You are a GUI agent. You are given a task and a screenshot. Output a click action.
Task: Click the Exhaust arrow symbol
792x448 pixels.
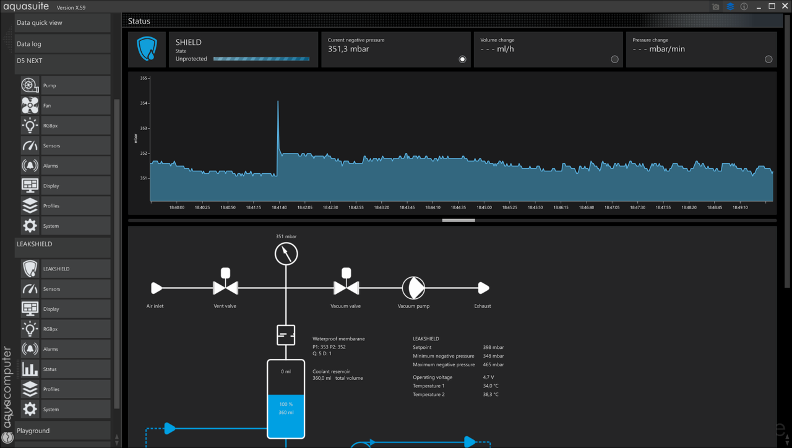(484, 288)
